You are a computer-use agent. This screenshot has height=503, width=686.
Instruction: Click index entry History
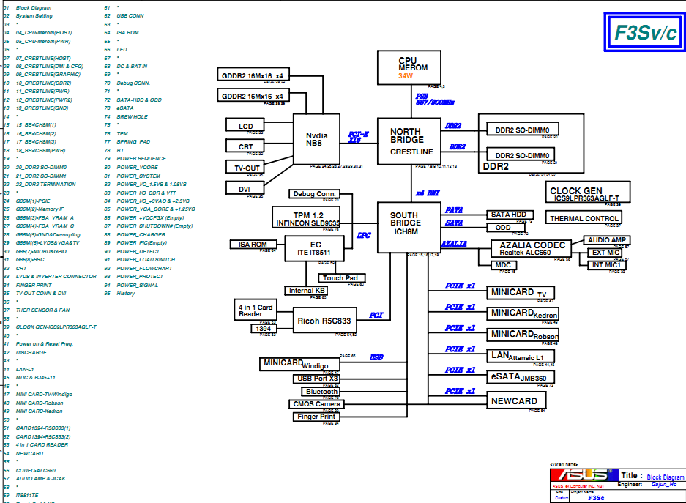(126, 294)
